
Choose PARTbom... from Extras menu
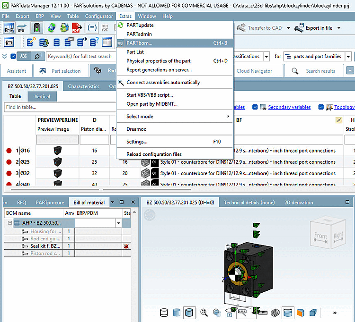[x=175, y=43]
